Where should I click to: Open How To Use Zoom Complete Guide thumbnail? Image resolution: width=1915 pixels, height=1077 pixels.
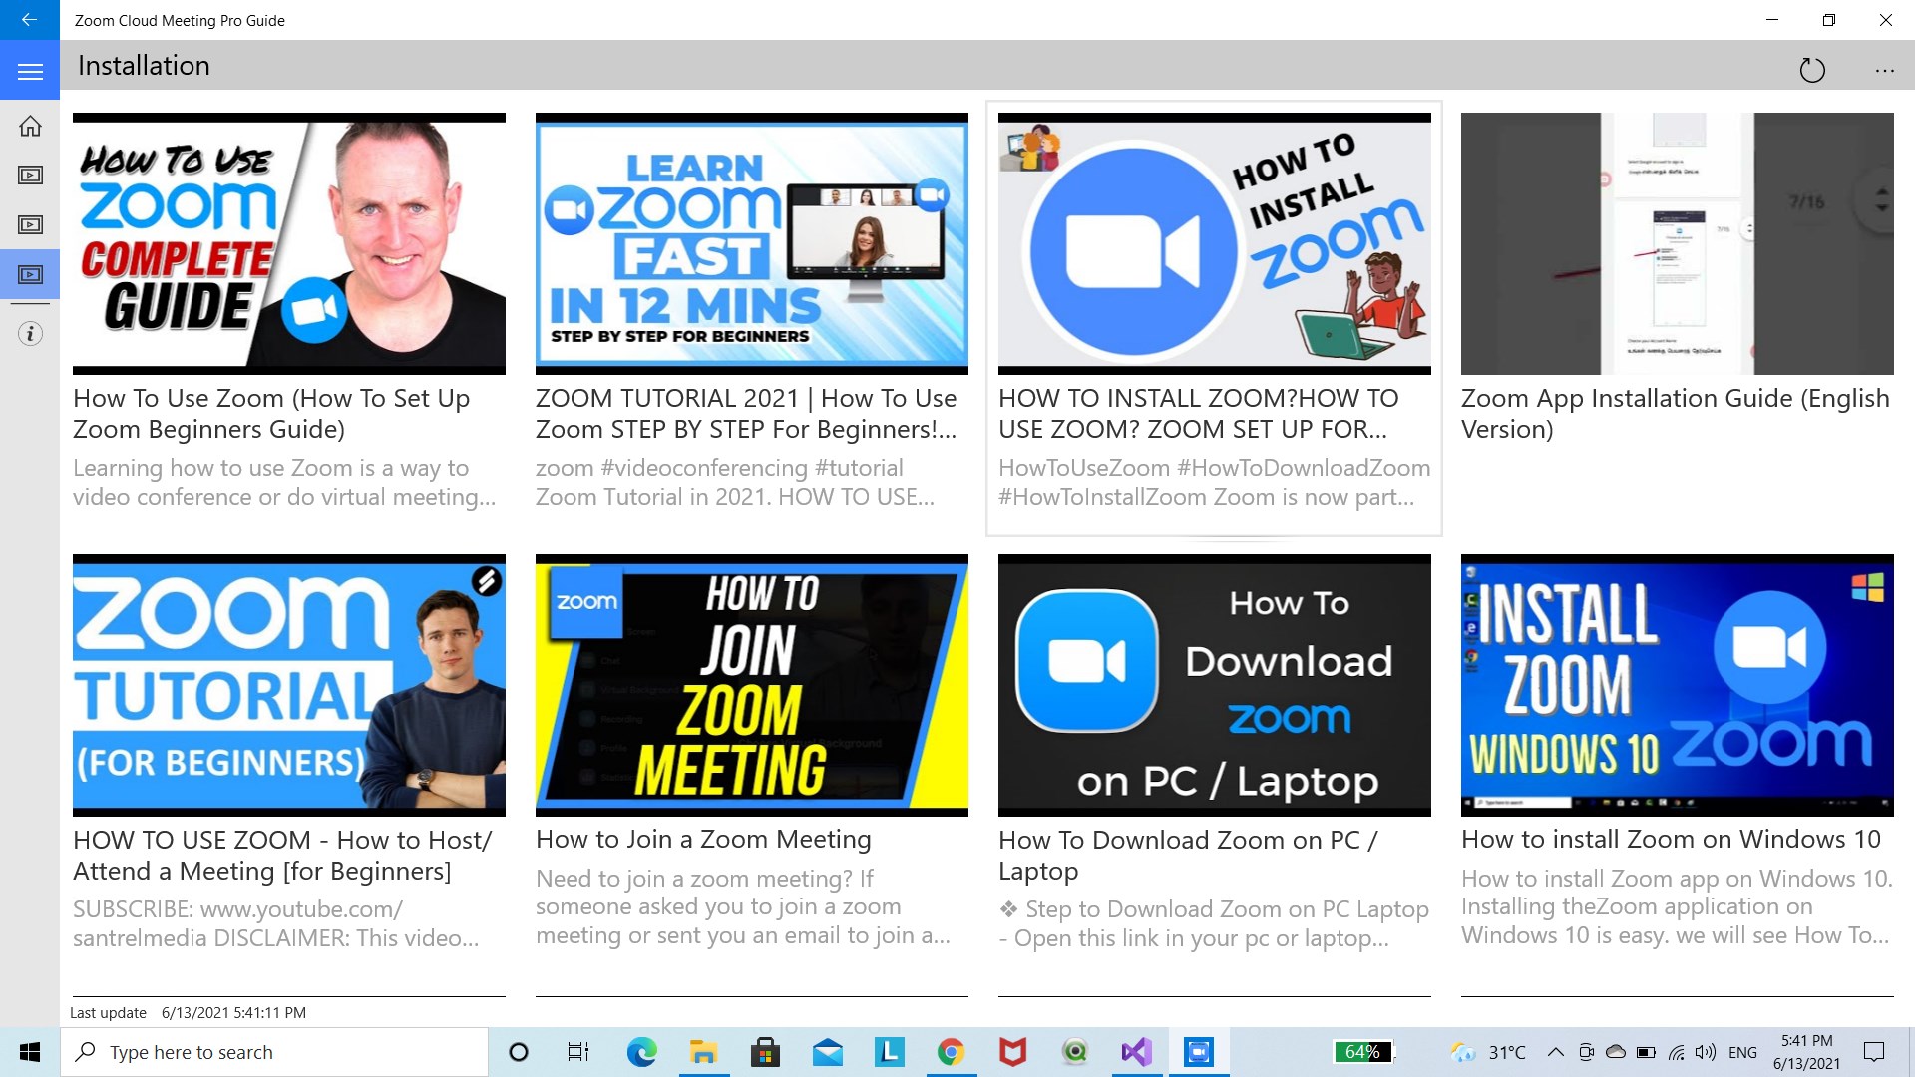288,243
